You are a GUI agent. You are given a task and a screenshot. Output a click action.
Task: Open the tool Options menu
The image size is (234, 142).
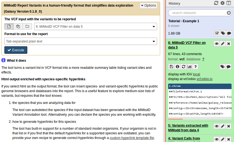(x=149, y=5)
